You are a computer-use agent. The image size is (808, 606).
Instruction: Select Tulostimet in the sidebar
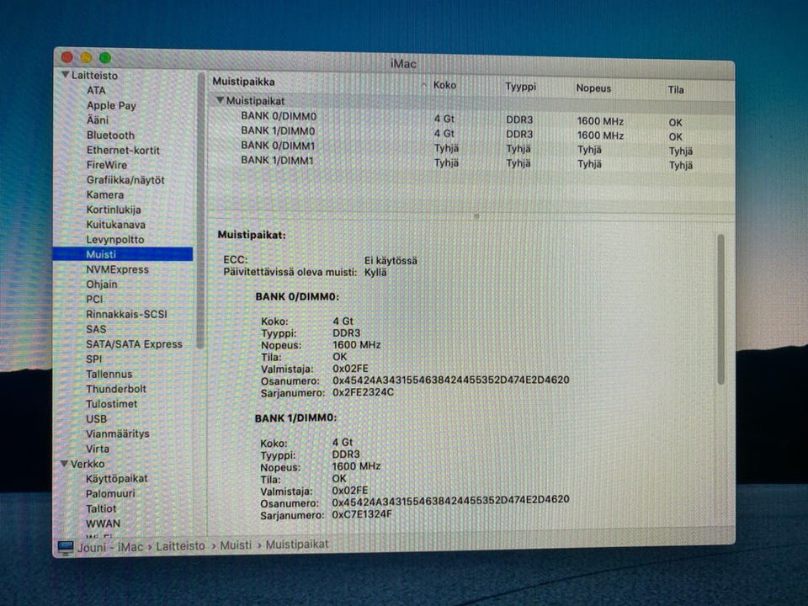point(111,404)
